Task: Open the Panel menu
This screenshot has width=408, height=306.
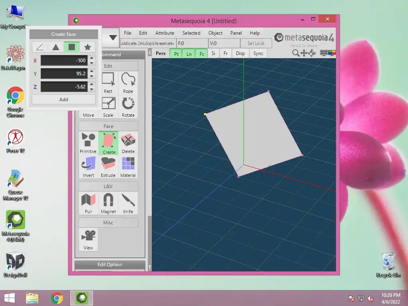Action: (236, 33)
